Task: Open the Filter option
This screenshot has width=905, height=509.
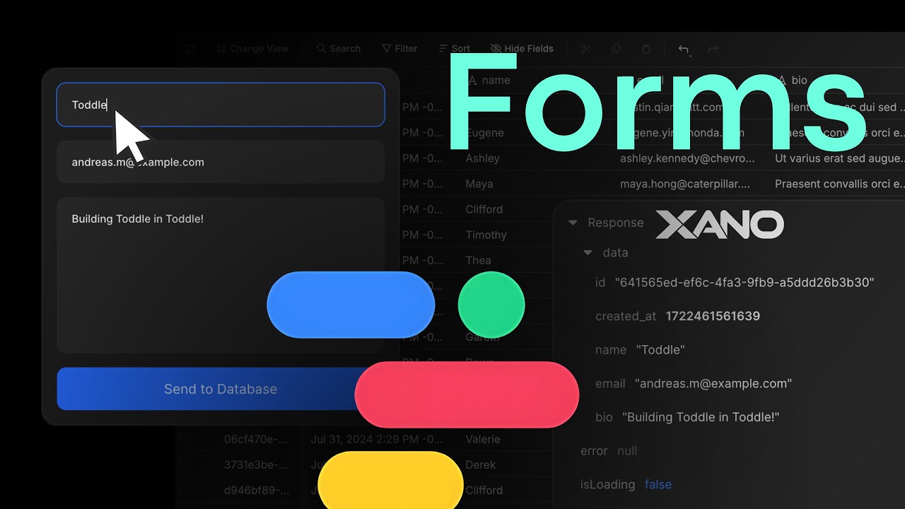Action: click(x=399, y=49)
